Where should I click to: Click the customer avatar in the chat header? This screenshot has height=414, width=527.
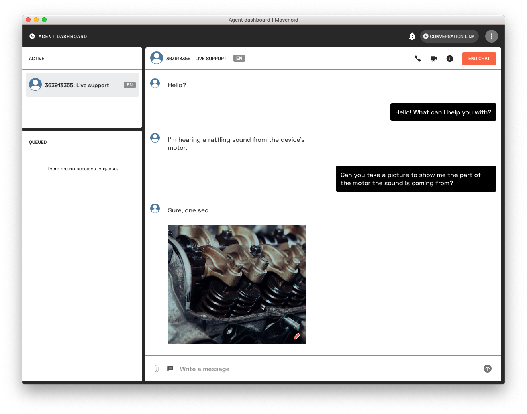pos(157,58)
